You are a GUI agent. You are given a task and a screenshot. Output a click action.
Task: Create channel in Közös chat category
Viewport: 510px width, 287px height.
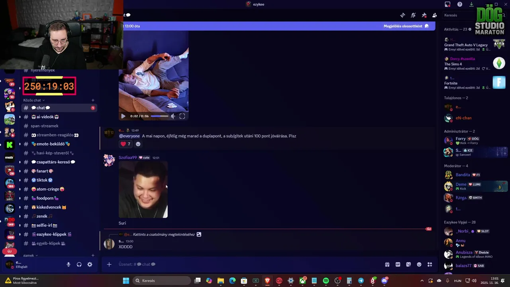(93, 100)
